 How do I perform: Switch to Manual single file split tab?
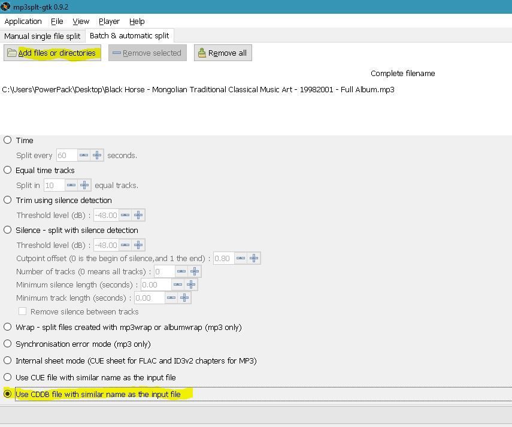[42, 36]
